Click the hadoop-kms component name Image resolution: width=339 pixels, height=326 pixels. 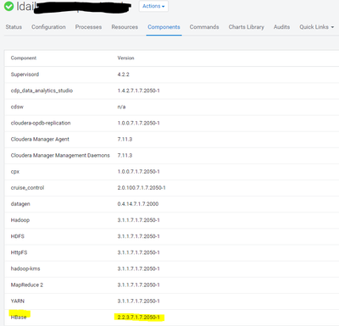(x=25, y=268)
